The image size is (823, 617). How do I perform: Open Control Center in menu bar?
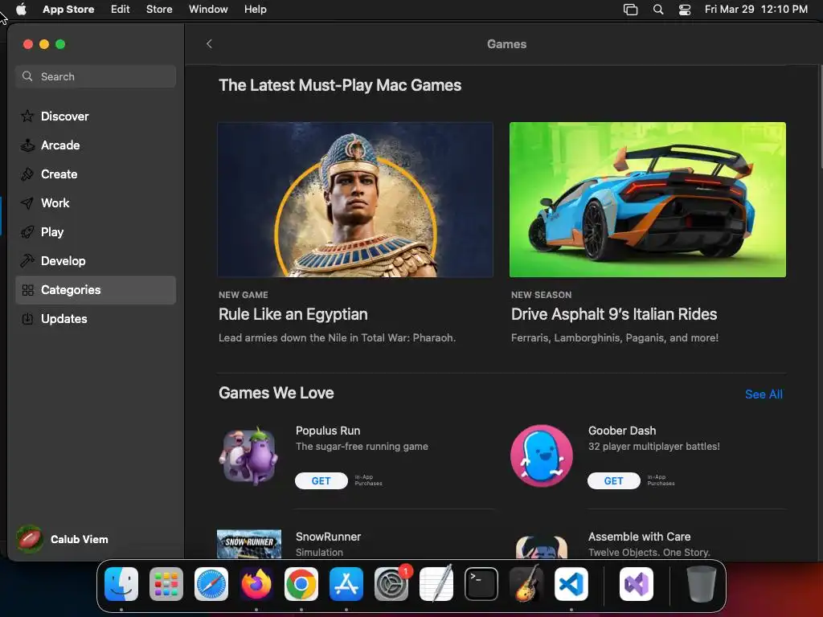[x=685, y=10]
